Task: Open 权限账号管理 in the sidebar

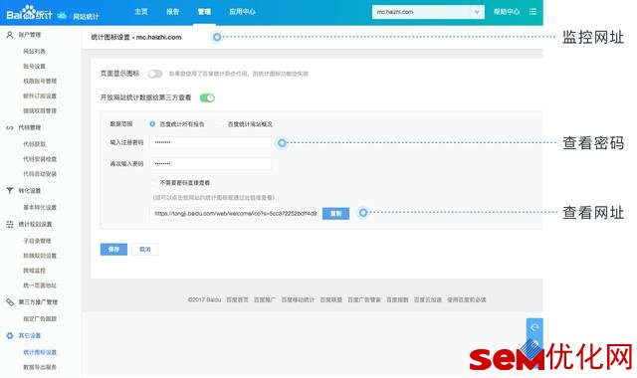Action: pyautogui.click(x=40, y=82)
